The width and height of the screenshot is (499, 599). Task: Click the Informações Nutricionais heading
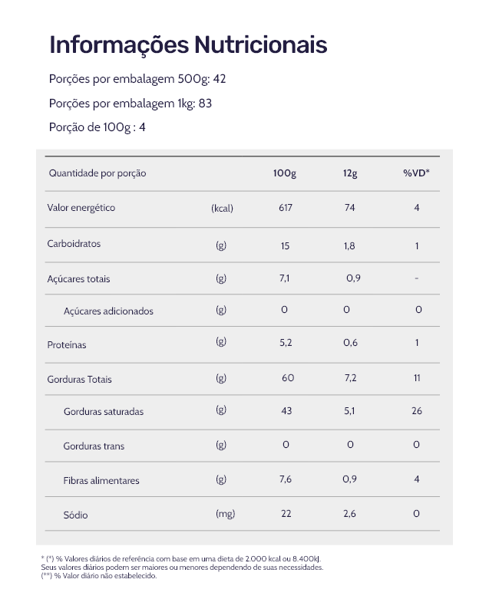coord(188,44)
